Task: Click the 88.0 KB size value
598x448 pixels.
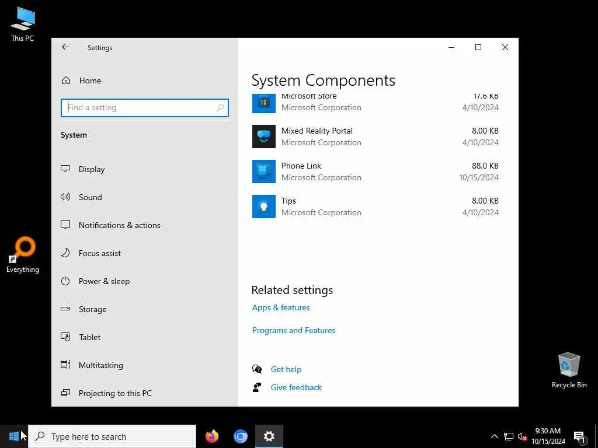Action: 485,166
